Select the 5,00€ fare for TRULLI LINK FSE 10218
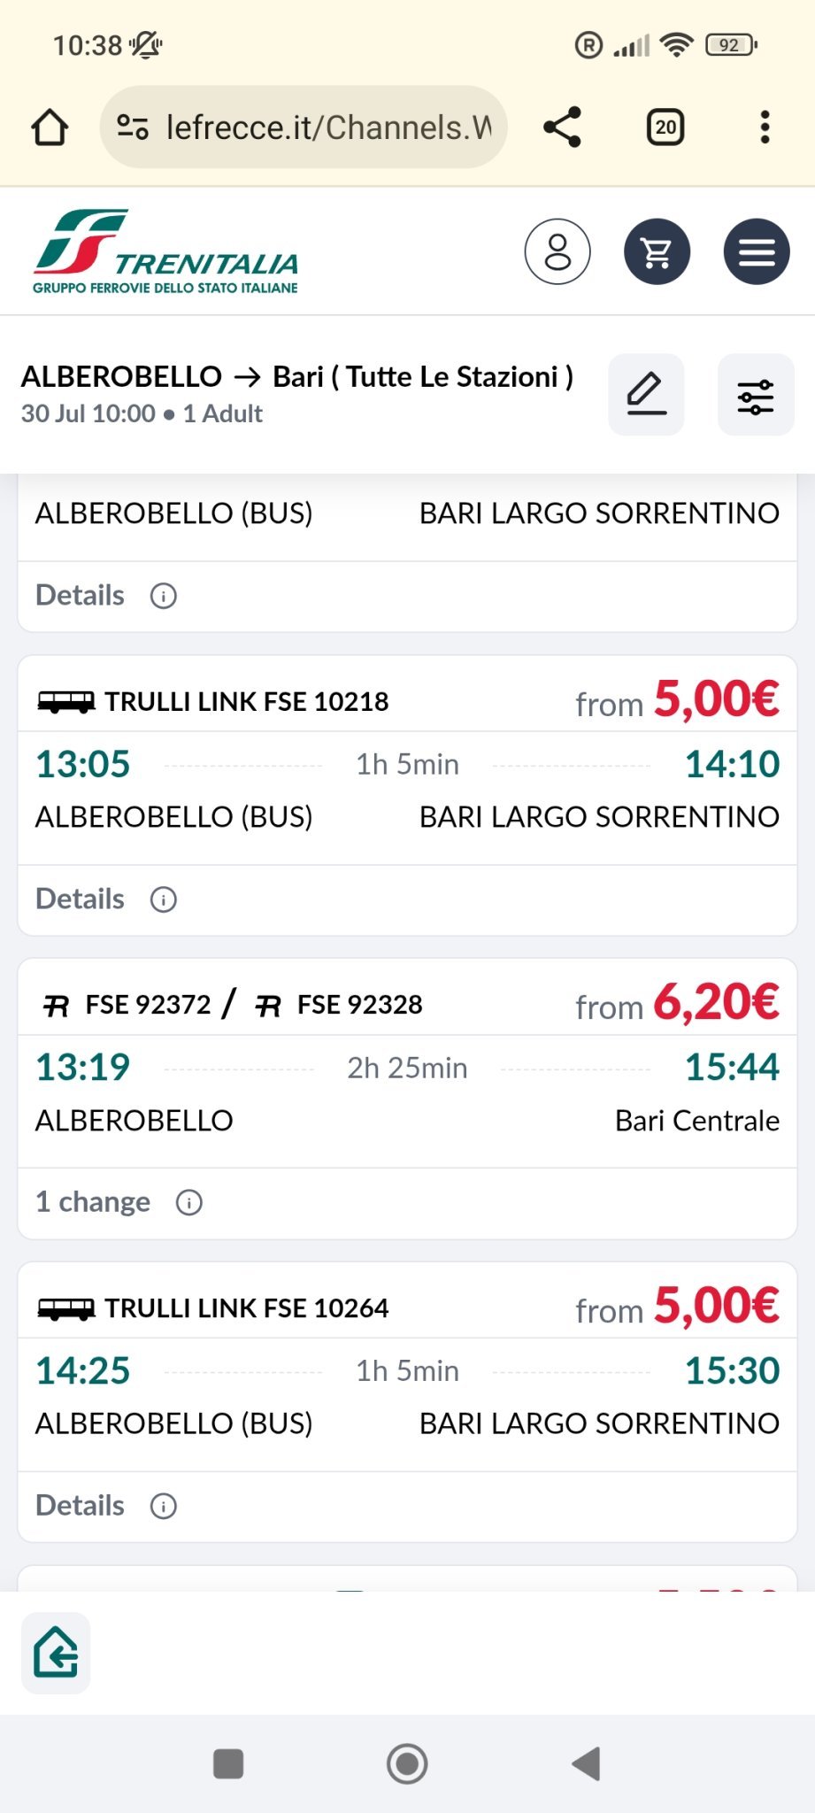 [x=715, y=699]
